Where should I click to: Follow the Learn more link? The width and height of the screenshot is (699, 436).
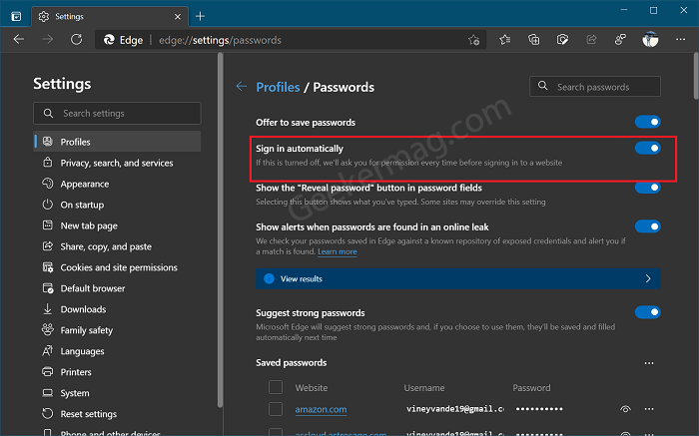point(338,251)
